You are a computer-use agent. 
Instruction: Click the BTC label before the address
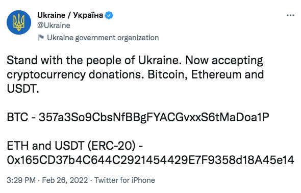(x=17, y=117)
